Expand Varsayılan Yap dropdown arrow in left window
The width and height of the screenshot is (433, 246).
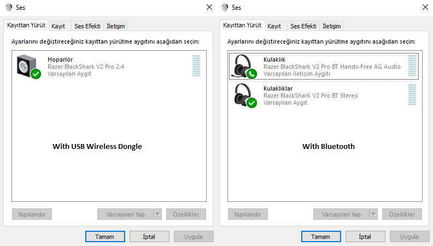(157, 214)
